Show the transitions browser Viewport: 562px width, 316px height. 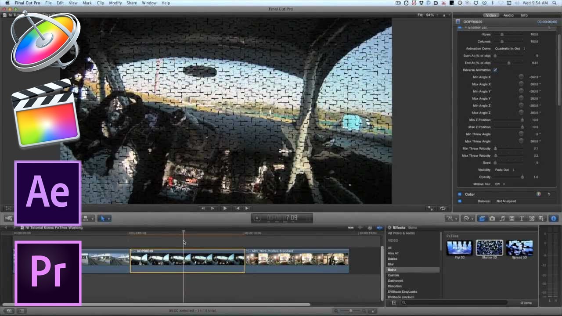[x=512, y=218]
